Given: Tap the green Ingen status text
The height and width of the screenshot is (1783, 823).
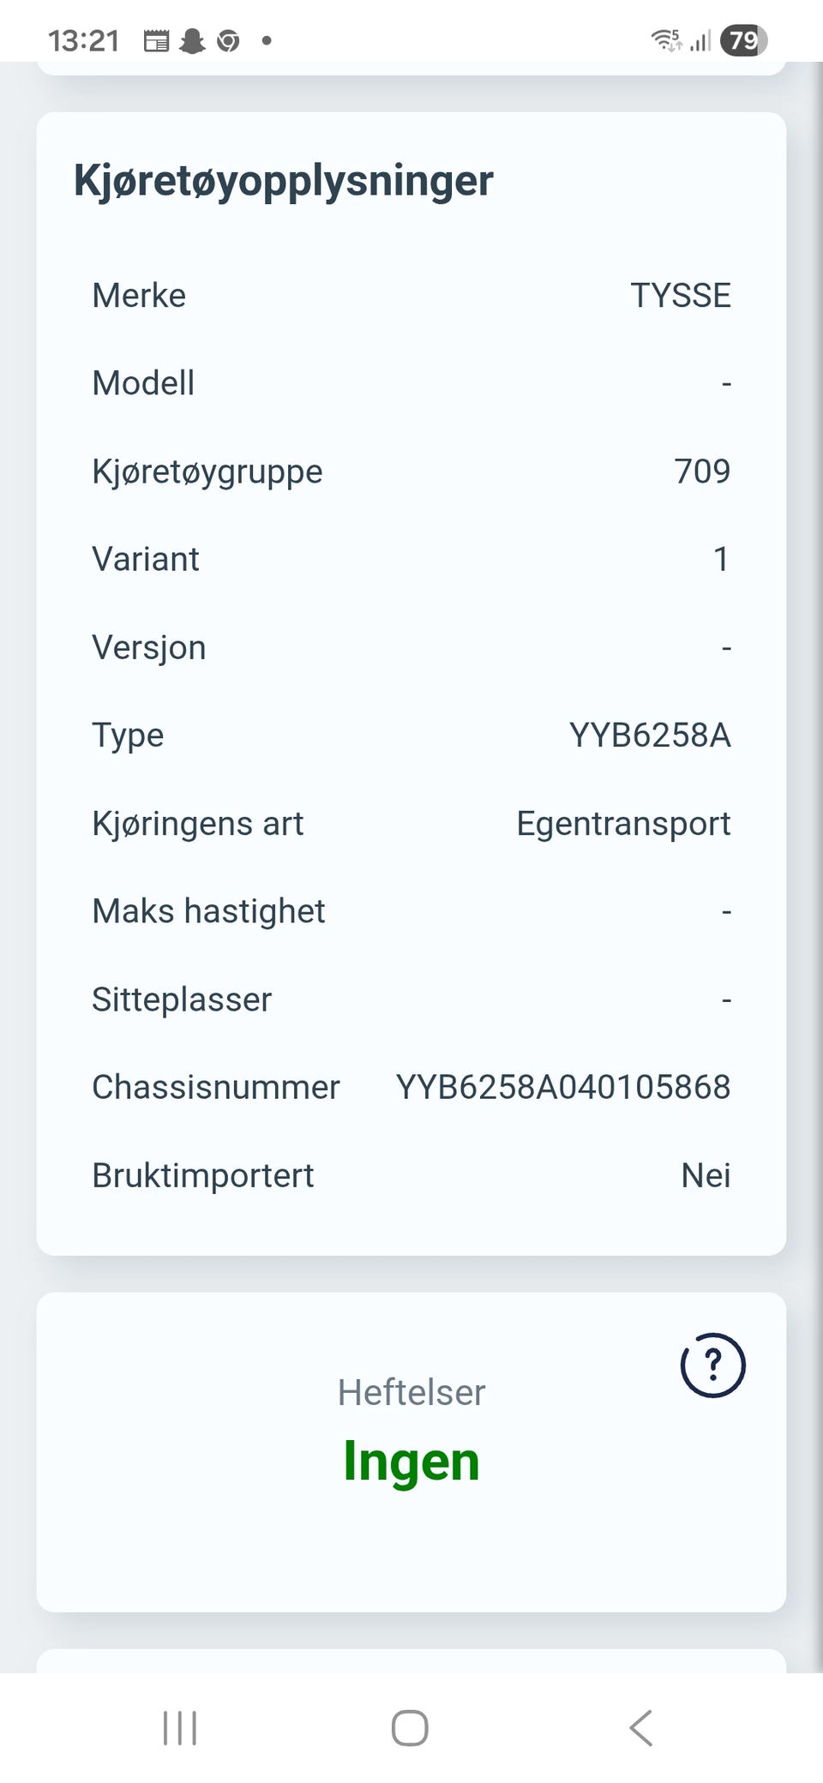Looking at the screenshot, I should pos(411,1461).
